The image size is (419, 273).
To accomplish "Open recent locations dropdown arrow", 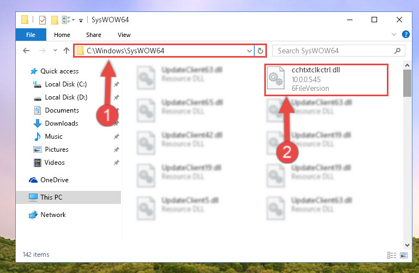I will point(55,51).
